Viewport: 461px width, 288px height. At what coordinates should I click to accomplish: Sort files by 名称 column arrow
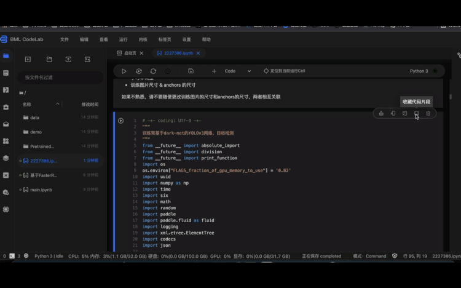click(58, 104)
